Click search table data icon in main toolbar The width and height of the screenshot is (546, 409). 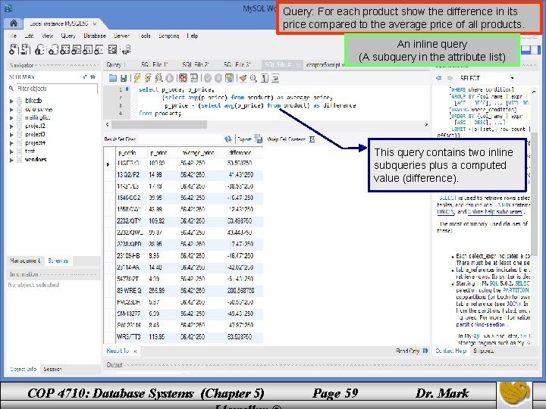pos(112,50)
